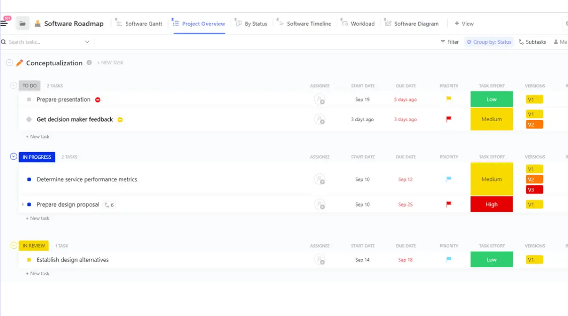Toggle status box for Prepare presentation
Image resolution: width=568 pixels, height=316 pixels.
click(x=29, y=99)
